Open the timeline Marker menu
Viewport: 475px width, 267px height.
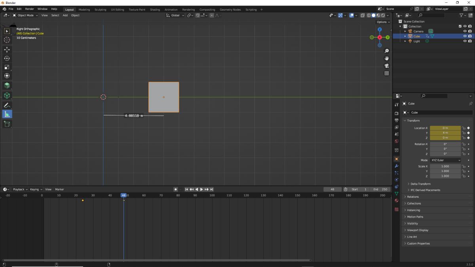coord(59,189)
